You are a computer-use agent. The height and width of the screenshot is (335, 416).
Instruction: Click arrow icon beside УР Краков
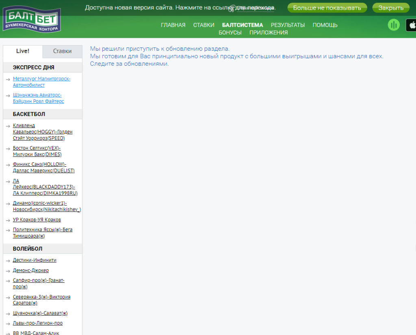pyautogui.click(x=8, y=220)
